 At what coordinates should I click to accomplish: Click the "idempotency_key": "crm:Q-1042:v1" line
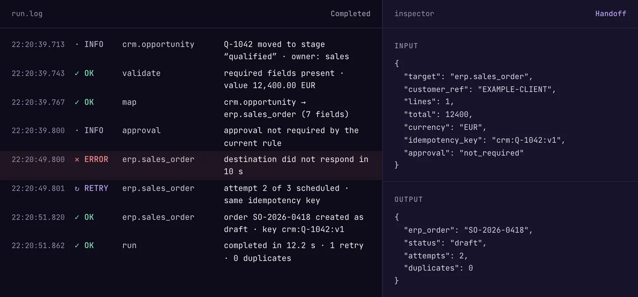point(485,140)
